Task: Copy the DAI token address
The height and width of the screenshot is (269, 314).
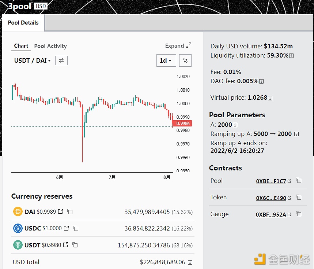Action: tap(70, 211)
